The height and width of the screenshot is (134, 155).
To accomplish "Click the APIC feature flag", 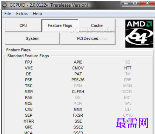I will (78, 62).
